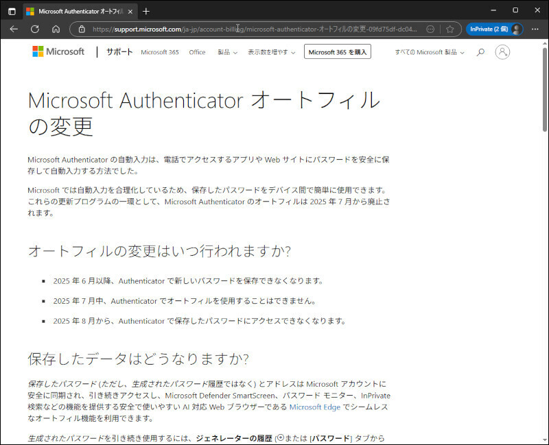Image resolution: width=549 pixels, height=445 pixels.
Task: Sign in using the account avatar icon
Action: pos(502,52)
